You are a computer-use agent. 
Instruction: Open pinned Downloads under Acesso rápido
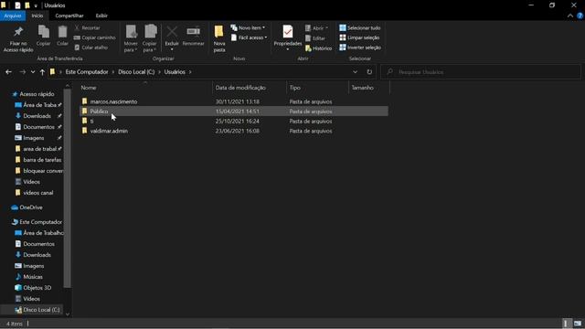[37, 116]
